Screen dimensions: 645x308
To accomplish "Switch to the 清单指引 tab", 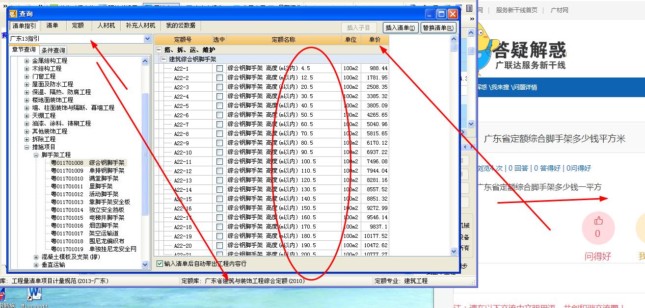I will point(24,26).
